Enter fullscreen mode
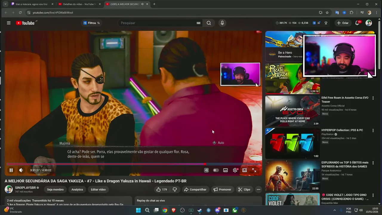 [254, 170]
